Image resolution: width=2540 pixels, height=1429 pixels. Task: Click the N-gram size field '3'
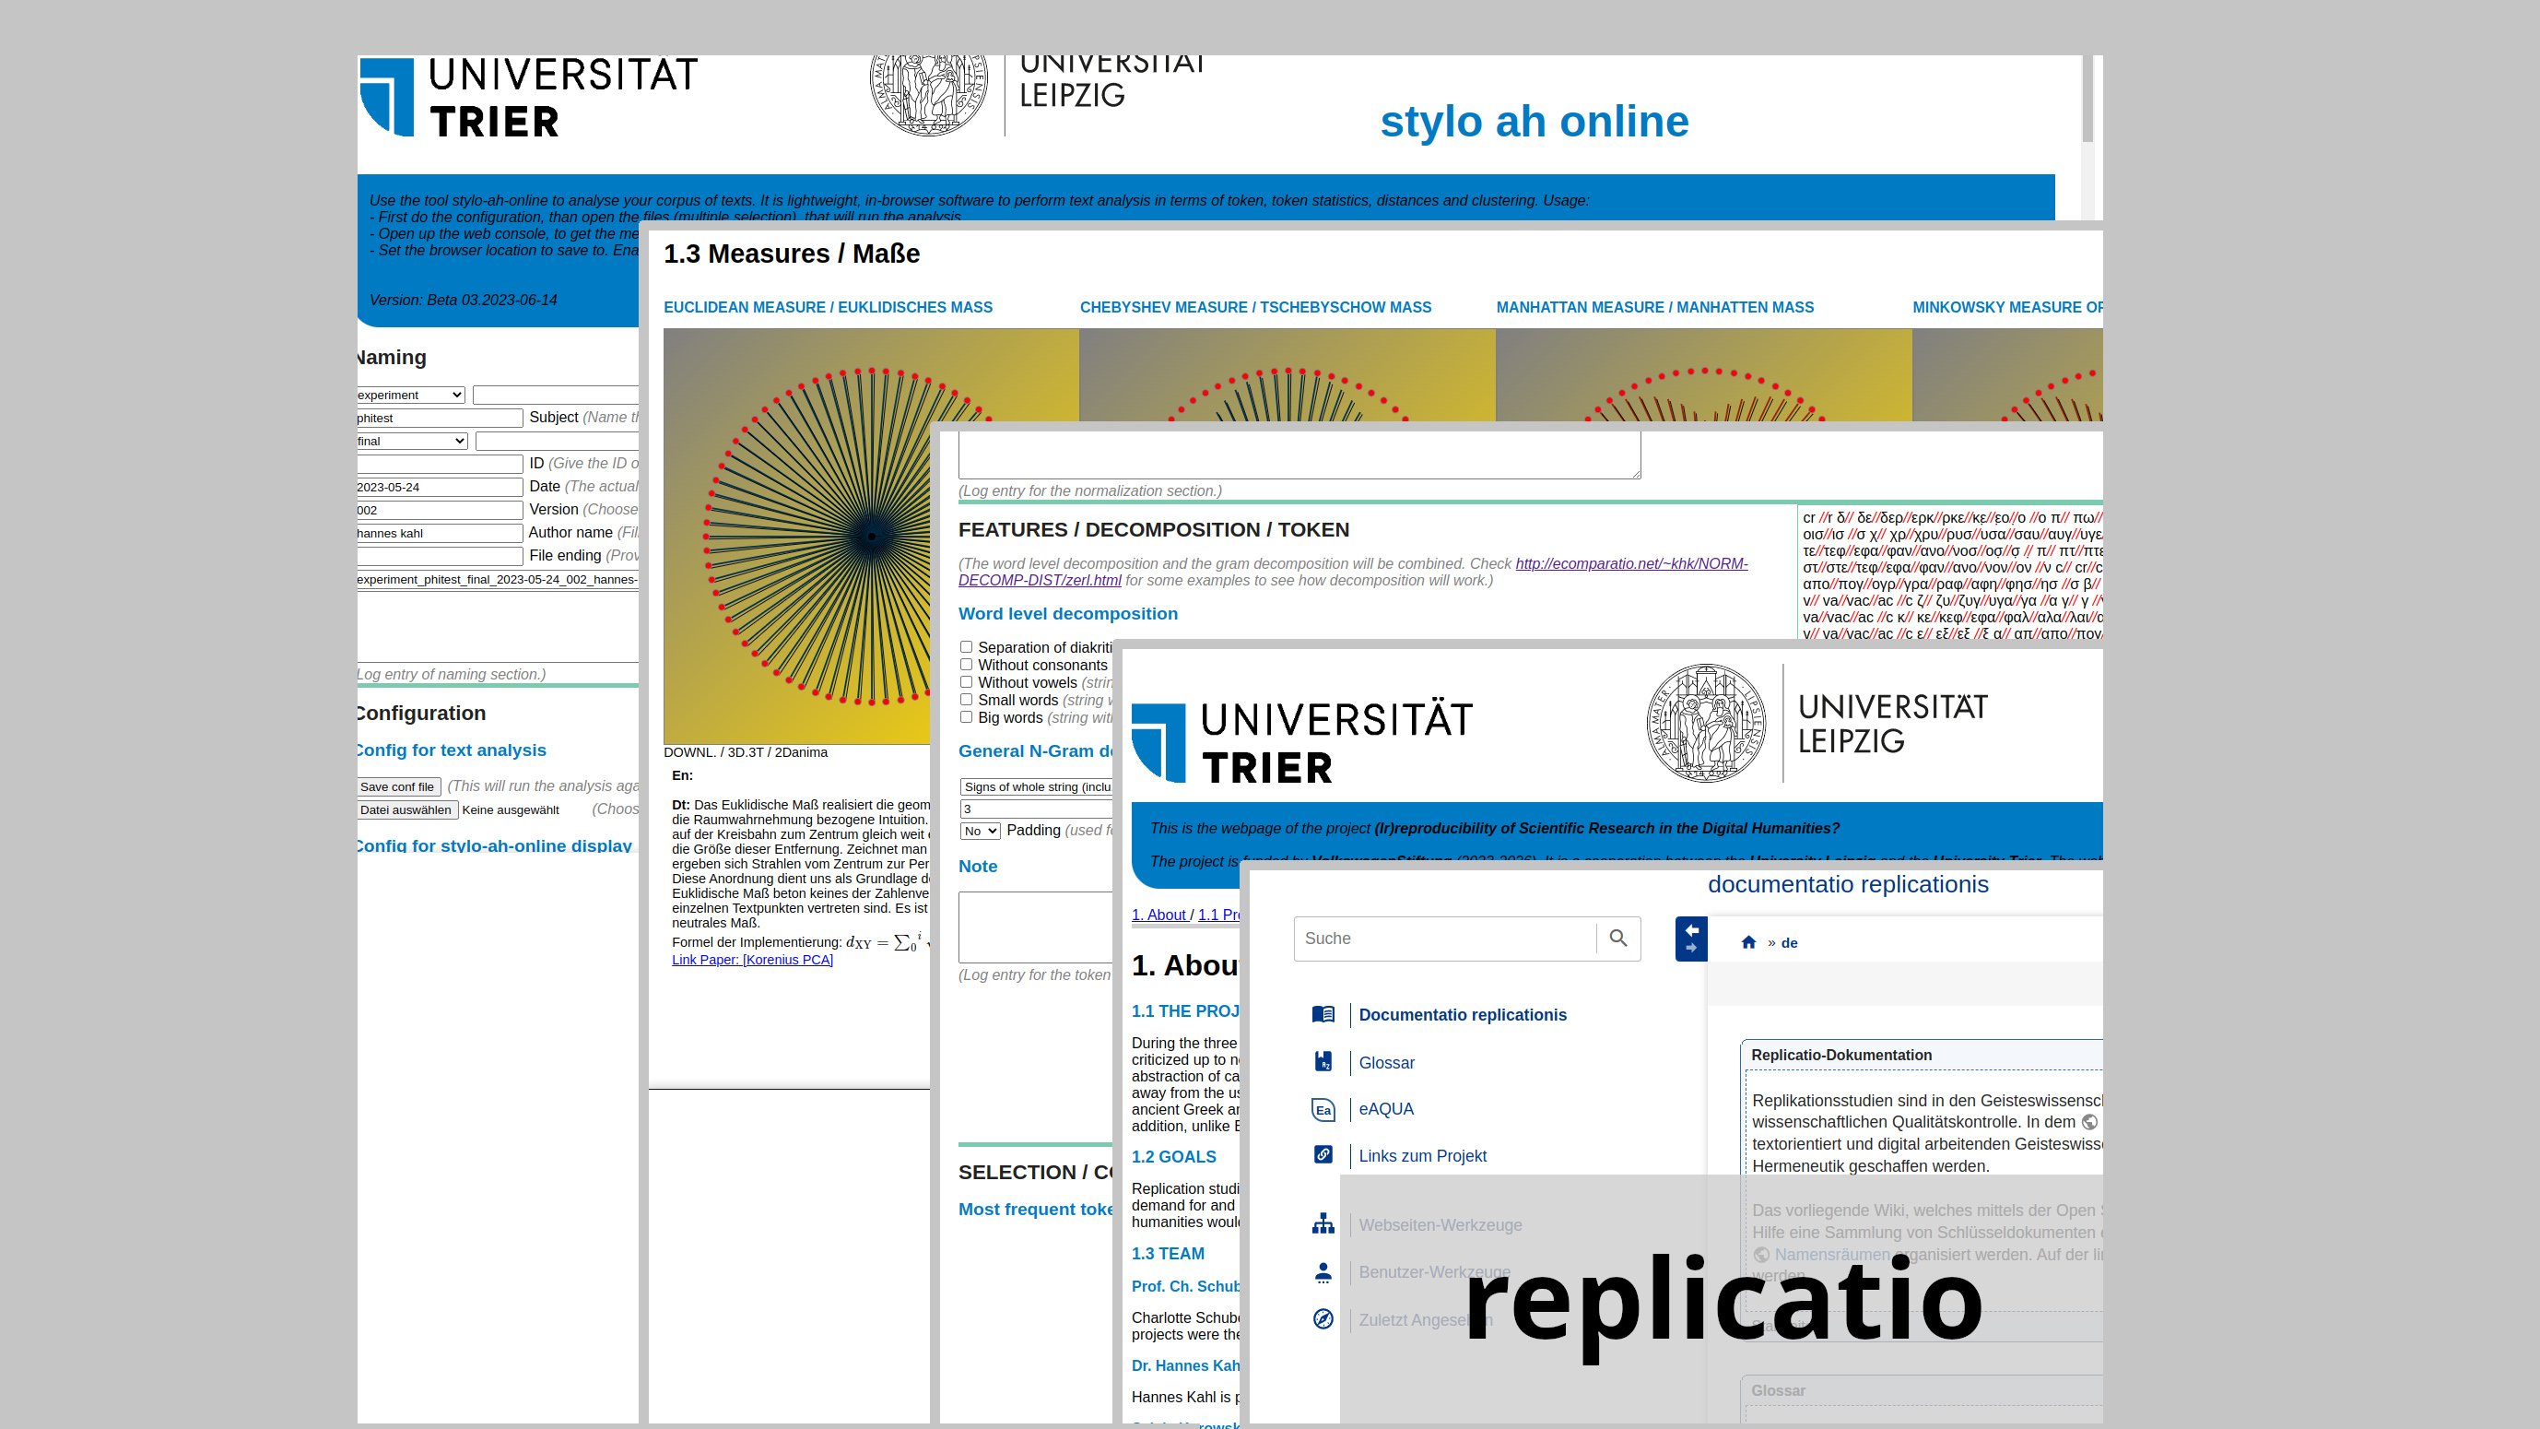(1035, 809)
